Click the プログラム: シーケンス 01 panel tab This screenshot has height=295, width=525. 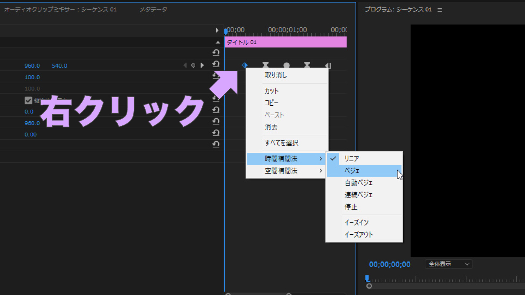[x=398, y=9]
